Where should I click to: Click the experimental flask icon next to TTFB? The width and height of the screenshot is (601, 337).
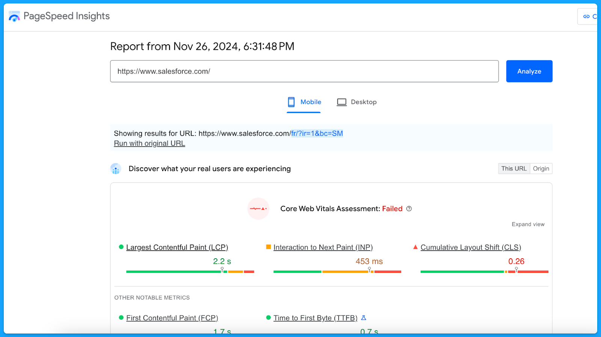(x=364, y=318)
